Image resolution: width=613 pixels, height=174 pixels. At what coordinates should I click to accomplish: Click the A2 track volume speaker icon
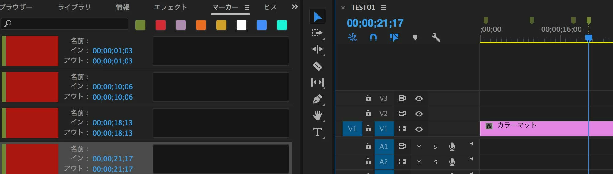(x=471, y=159)
